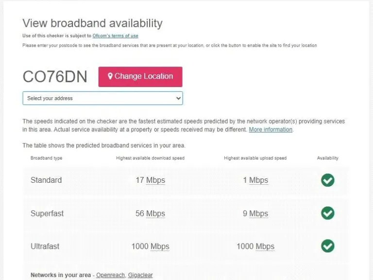Open the Openreach network link

pyautogui.click(x=110, y=275)
